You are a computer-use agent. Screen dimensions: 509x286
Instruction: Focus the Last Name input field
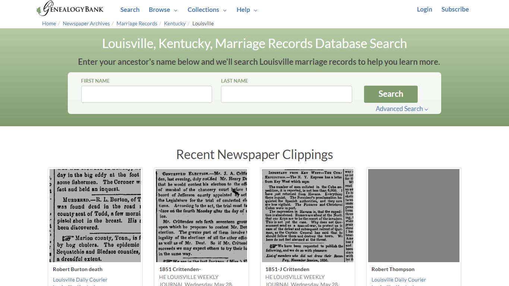(286, 94)
